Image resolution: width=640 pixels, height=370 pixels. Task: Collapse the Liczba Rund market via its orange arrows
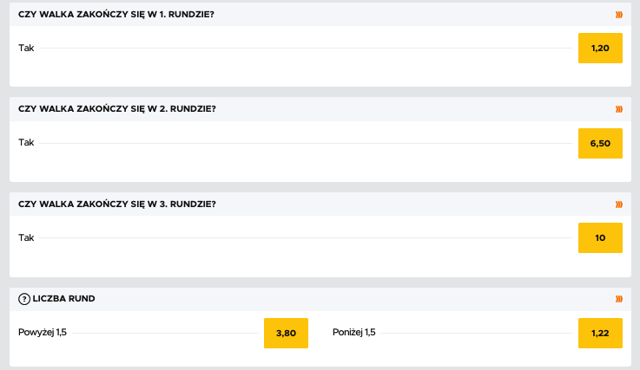(x=619, y=299)
